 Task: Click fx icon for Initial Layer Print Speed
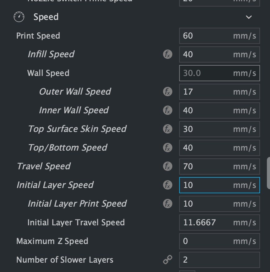click(x=168, y=204)
